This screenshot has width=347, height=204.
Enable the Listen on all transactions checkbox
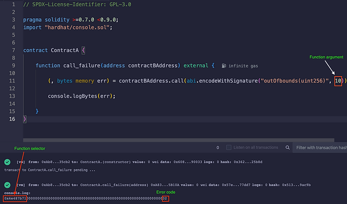click(x=229, y=148)
